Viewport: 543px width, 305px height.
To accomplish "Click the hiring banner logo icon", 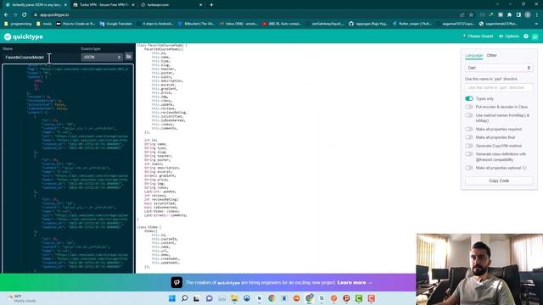I will pos(176,282).
